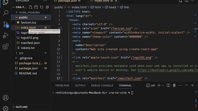Open the Explorer view in activity bar
Screen dimensions: 198x111
(6, 2)
